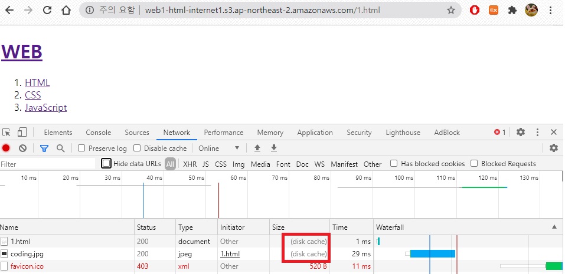The height and width of the screenshot is (274, 565).
Task: Switch to the Memory tab
Action: [270, 133]
